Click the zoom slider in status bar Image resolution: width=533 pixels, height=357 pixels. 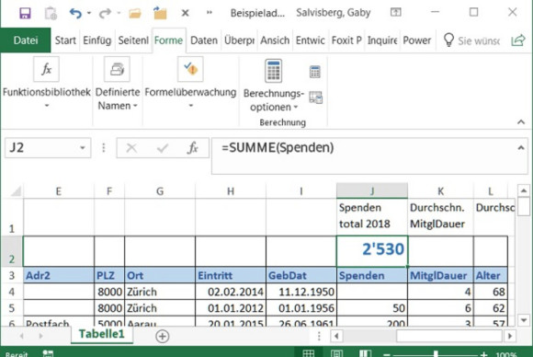pos(436,354)
